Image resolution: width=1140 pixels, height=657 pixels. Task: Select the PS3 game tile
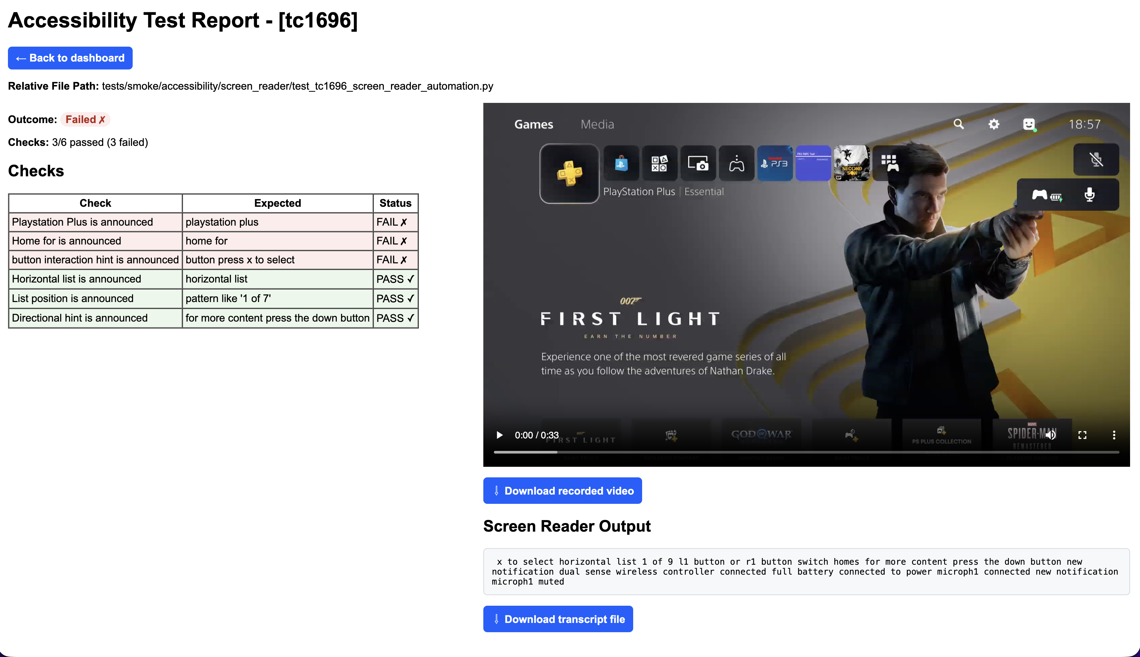[x=774, y=163]
